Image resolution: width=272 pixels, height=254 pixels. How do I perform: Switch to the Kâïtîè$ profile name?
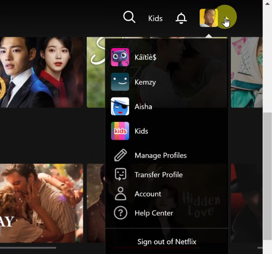click(x=146, y=57)
